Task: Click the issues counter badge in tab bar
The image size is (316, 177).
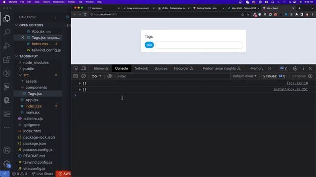Action: 283,68
